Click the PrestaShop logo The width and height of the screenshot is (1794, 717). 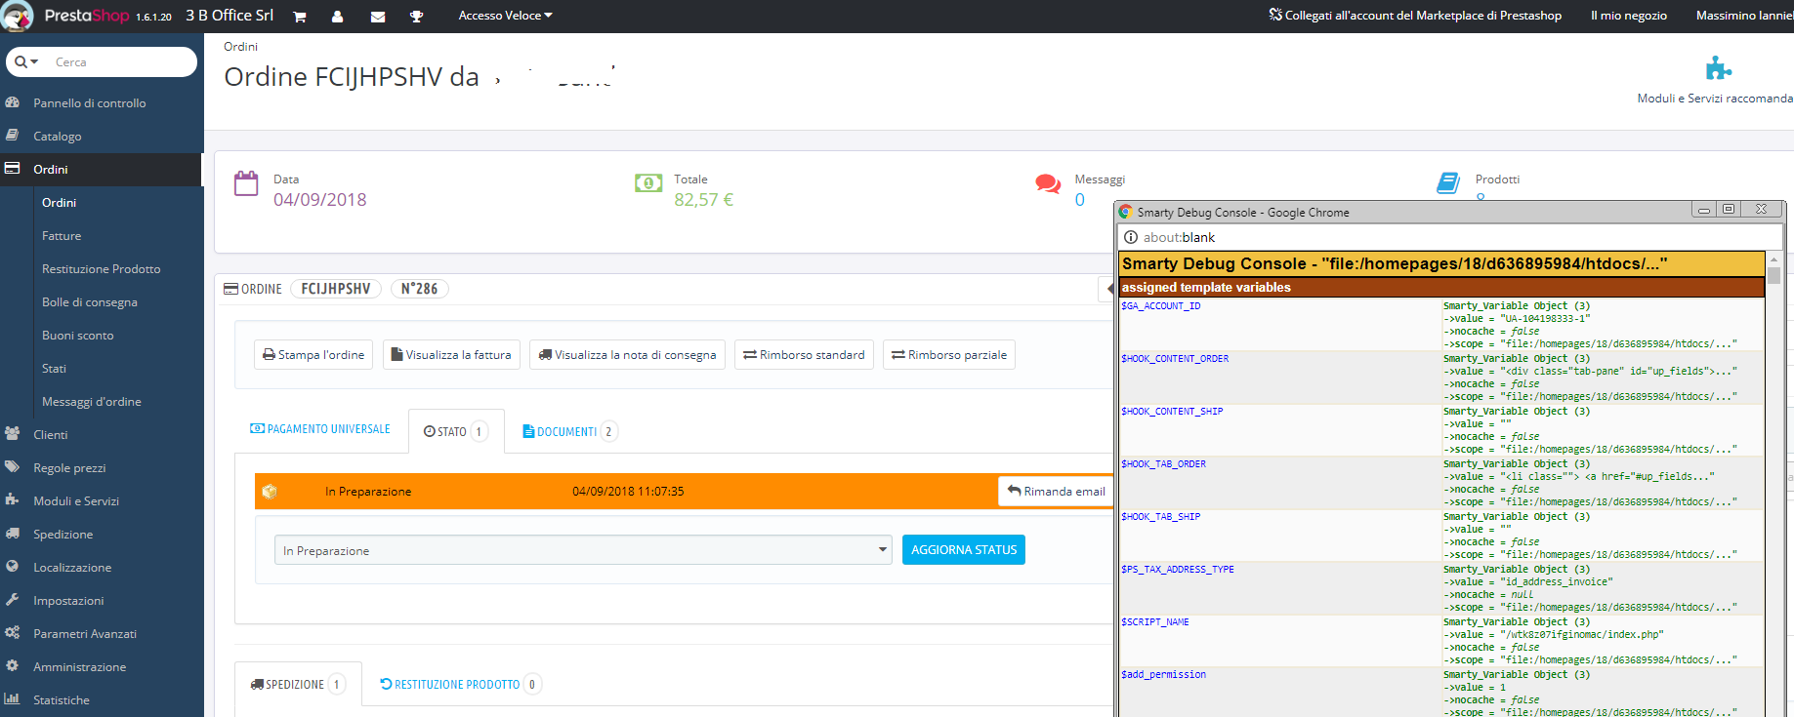point(86,16)
